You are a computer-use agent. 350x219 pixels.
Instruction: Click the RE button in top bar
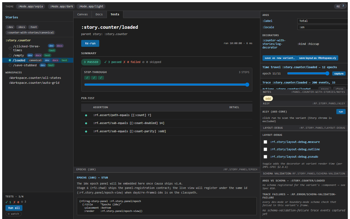[x=337, y=6]
